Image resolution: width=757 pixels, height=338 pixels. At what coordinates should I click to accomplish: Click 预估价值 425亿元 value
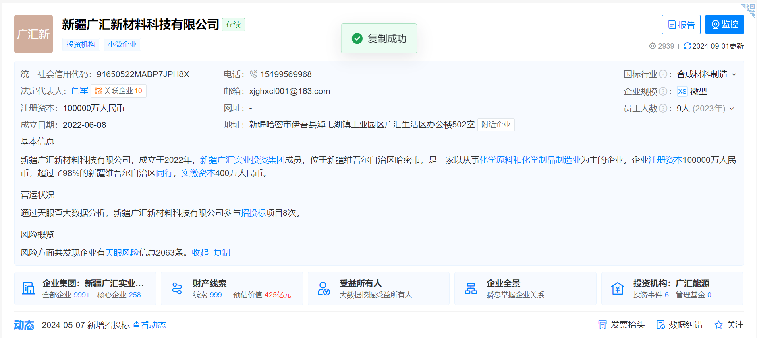coord(262,295)
